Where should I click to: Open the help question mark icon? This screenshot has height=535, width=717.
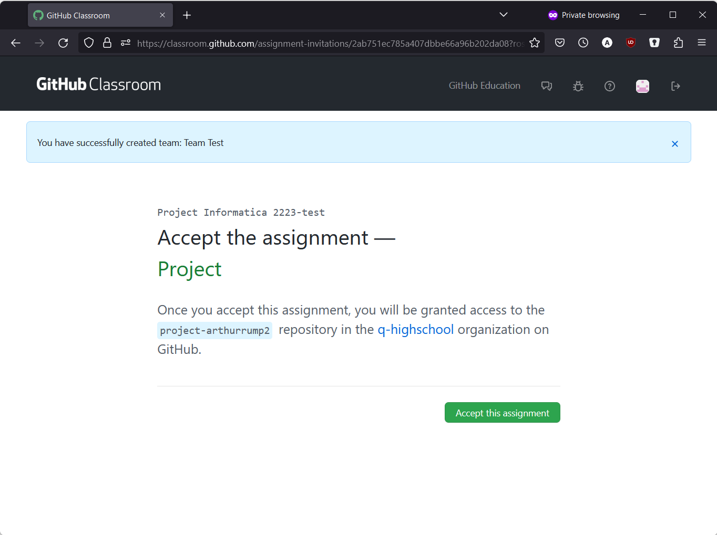point(610,86)
